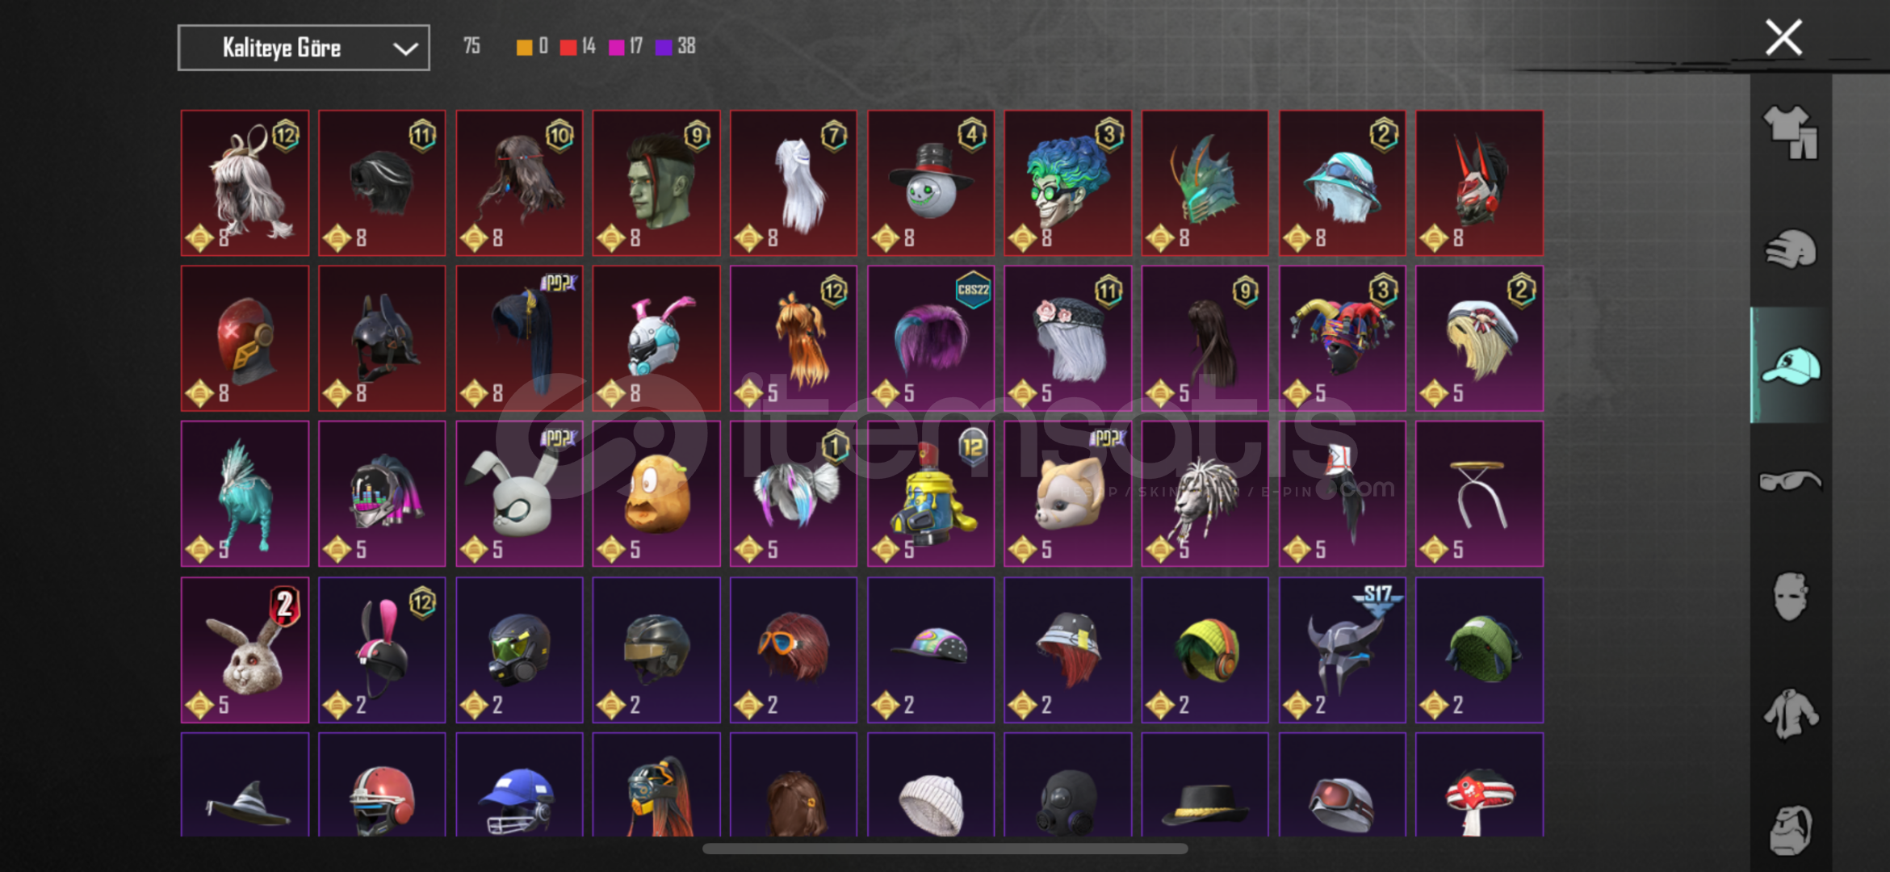Select the red mushroom hat item

pos(1480,785)
